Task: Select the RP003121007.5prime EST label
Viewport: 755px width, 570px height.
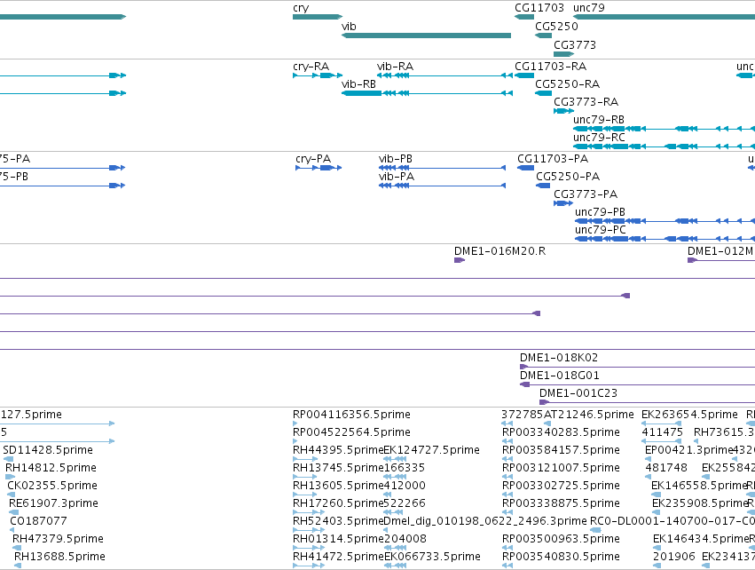Action: tap(561, 468)
